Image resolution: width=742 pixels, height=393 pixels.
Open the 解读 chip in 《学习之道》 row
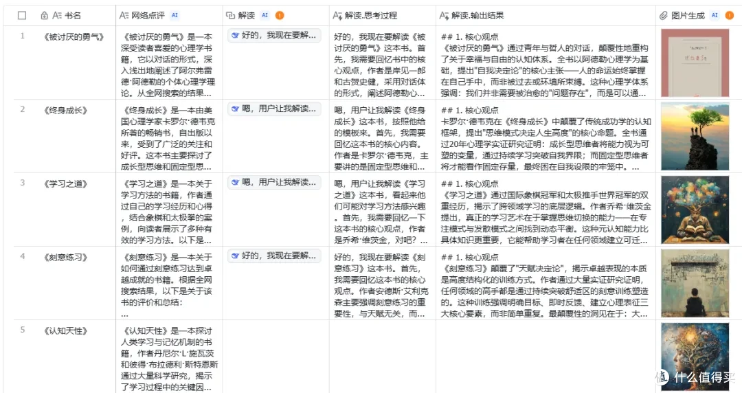[274, 182]
